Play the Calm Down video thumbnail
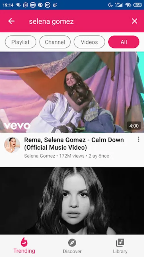Viewport: 144px width, 257px height. coord(72,92)
